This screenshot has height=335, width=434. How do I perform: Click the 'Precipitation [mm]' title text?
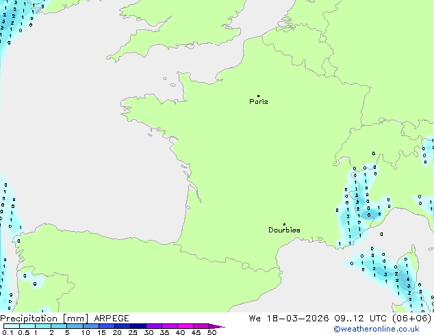pos(44,319)
